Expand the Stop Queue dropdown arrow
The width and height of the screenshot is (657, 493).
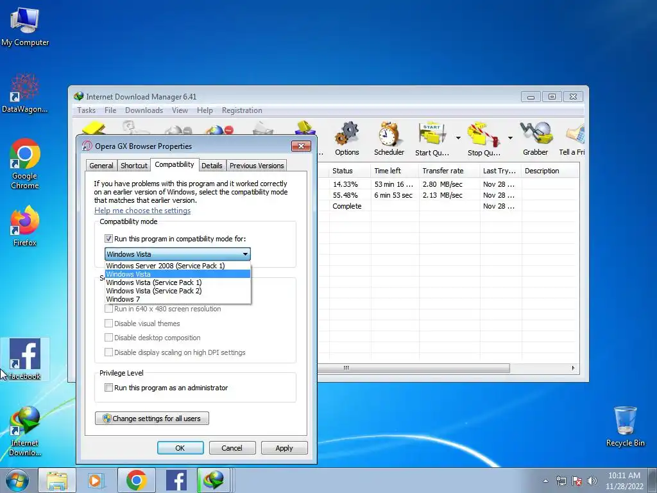[510, 138]
